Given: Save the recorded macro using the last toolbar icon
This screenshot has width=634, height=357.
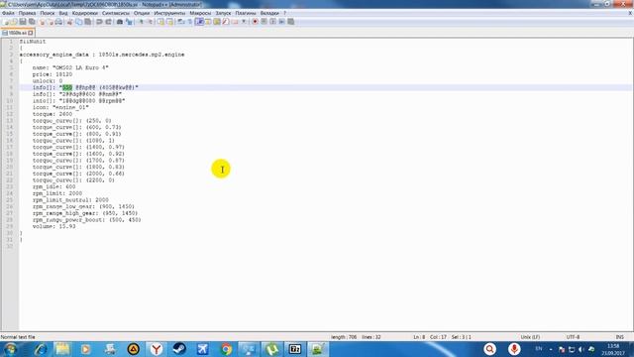Looking at the screenshot, I should coord(290,22).
